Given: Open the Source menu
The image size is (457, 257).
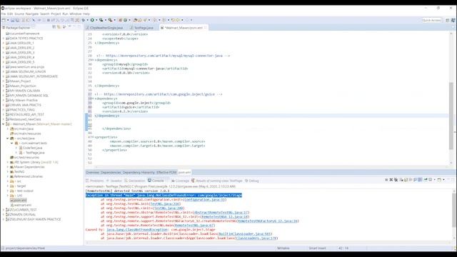Looking at the screenshot, I should click(x=19, y=14).
